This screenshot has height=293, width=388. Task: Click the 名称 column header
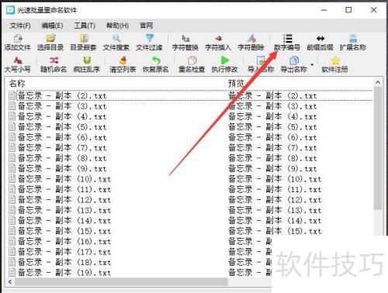17,83
